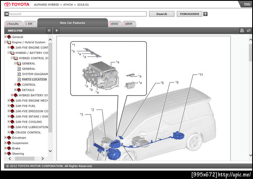The height and width of the screenshot is (179, 253).
Task: Open the EWD tab
Action: [115, 24]
